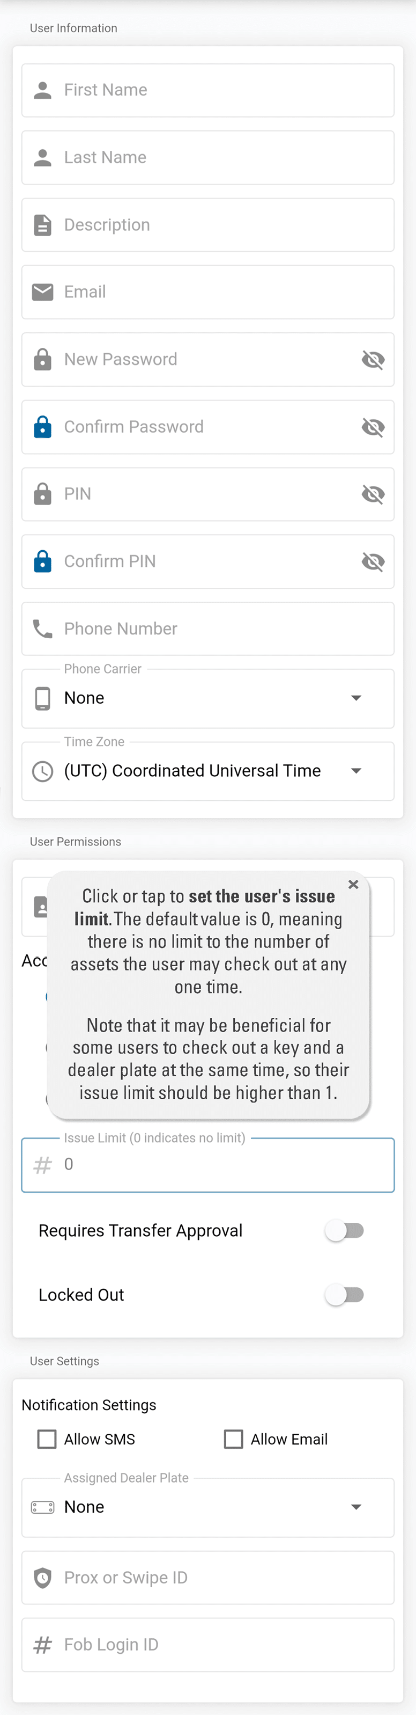Screen dimensions: 416x1715
Task: Toggle the Locked Out switch
Action: (x=344, y=1294)
